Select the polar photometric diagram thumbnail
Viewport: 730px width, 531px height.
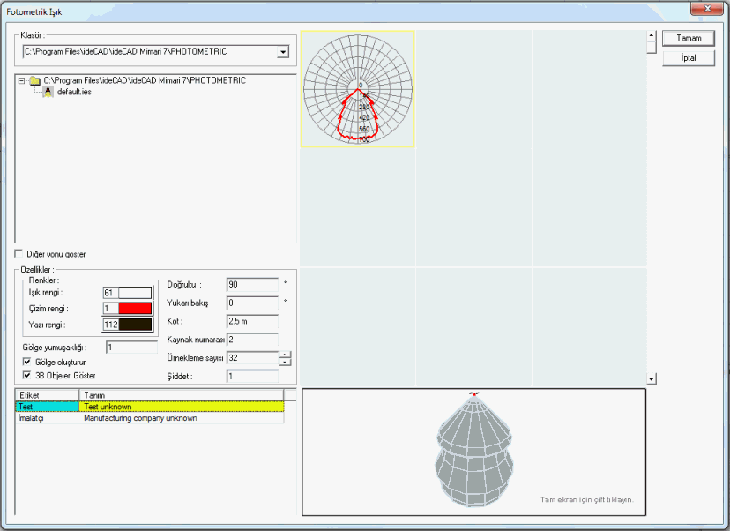(x=358, y=89)
